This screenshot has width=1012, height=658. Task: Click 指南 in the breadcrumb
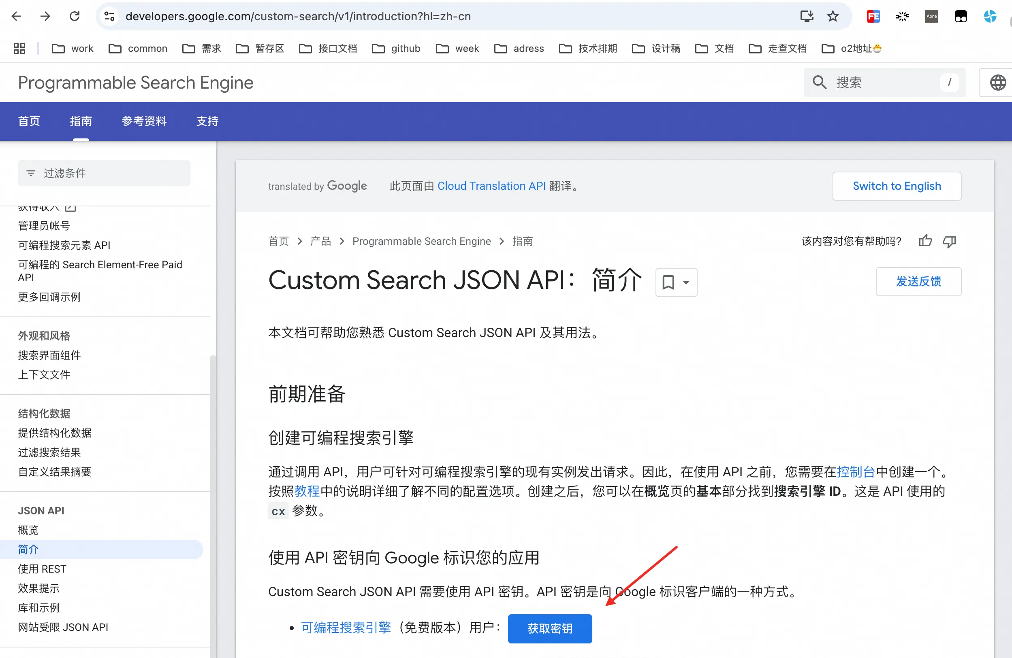coord(523,241)
